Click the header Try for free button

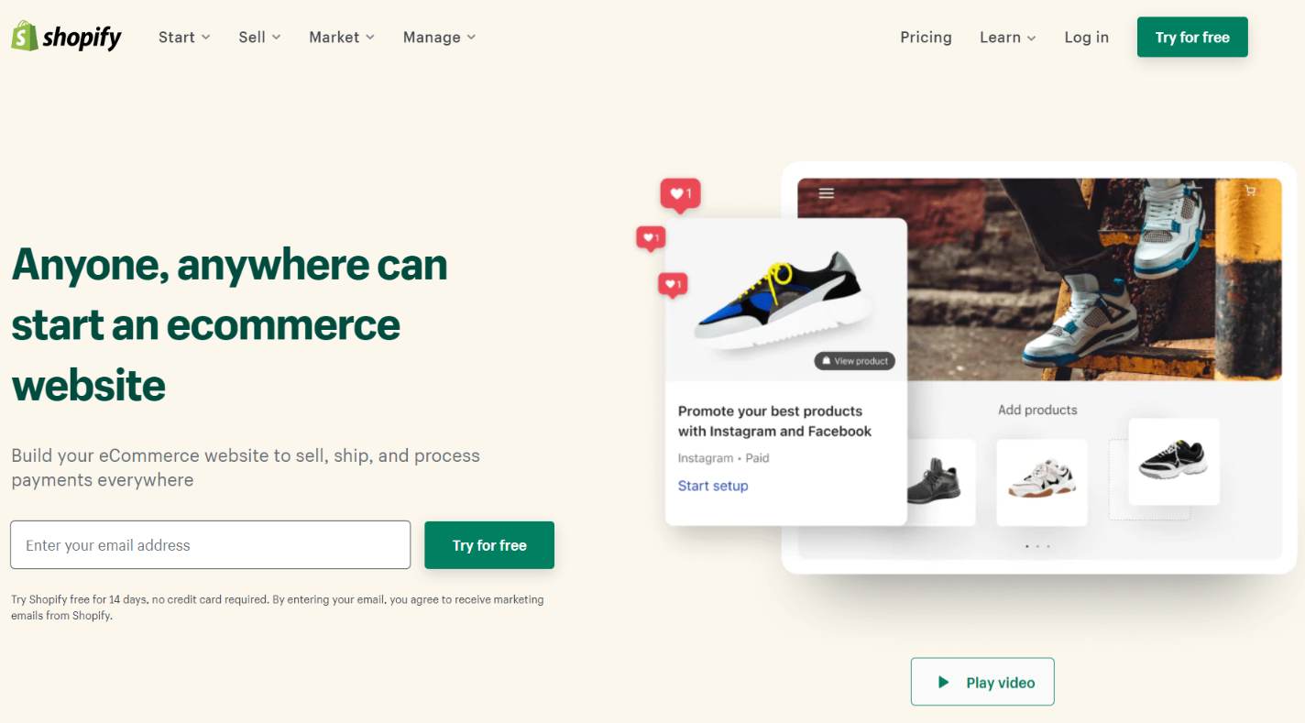click(x=1192, y=37)
